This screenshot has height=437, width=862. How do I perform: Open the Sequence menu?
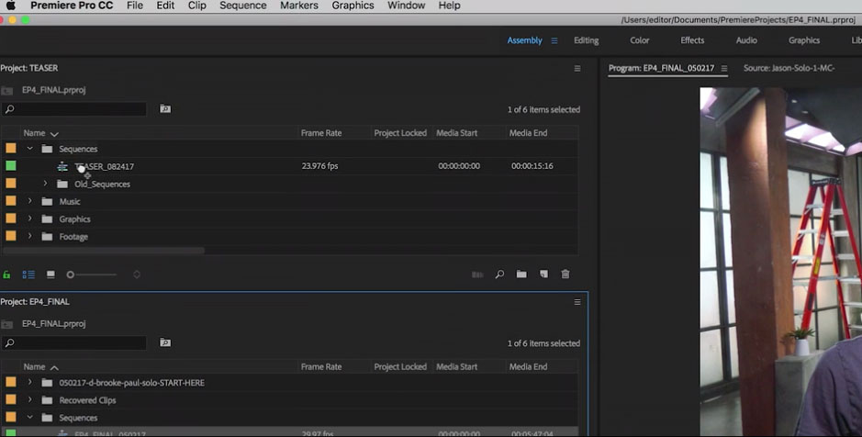pos(243,6)
